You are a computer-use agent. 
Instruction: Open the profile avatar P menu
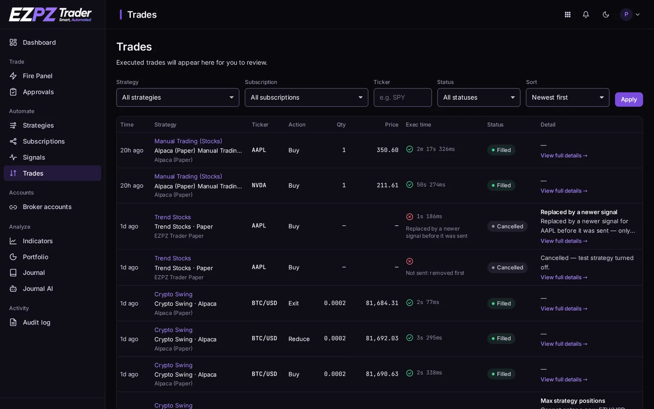coord(630,15)
